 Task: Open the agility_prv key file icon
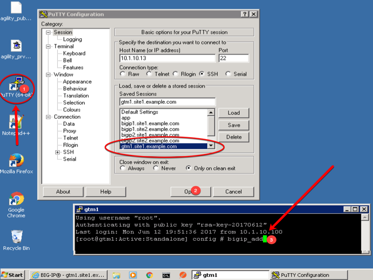(16, 49)
